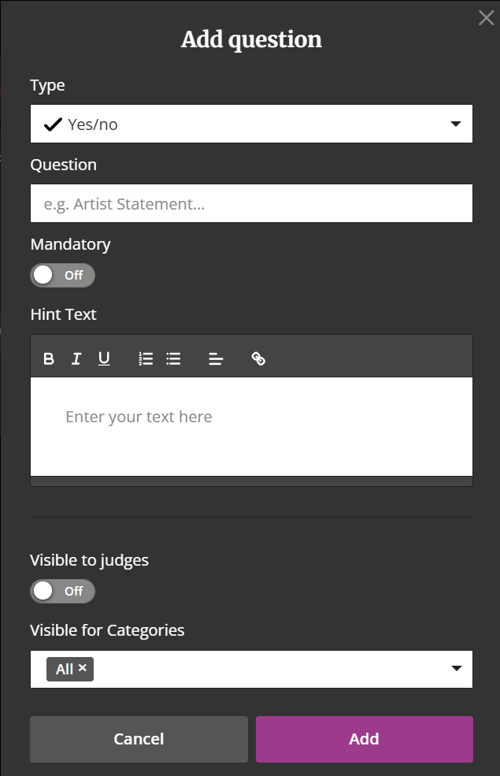Enable the Visible to judges toggle

coord(62,591)
